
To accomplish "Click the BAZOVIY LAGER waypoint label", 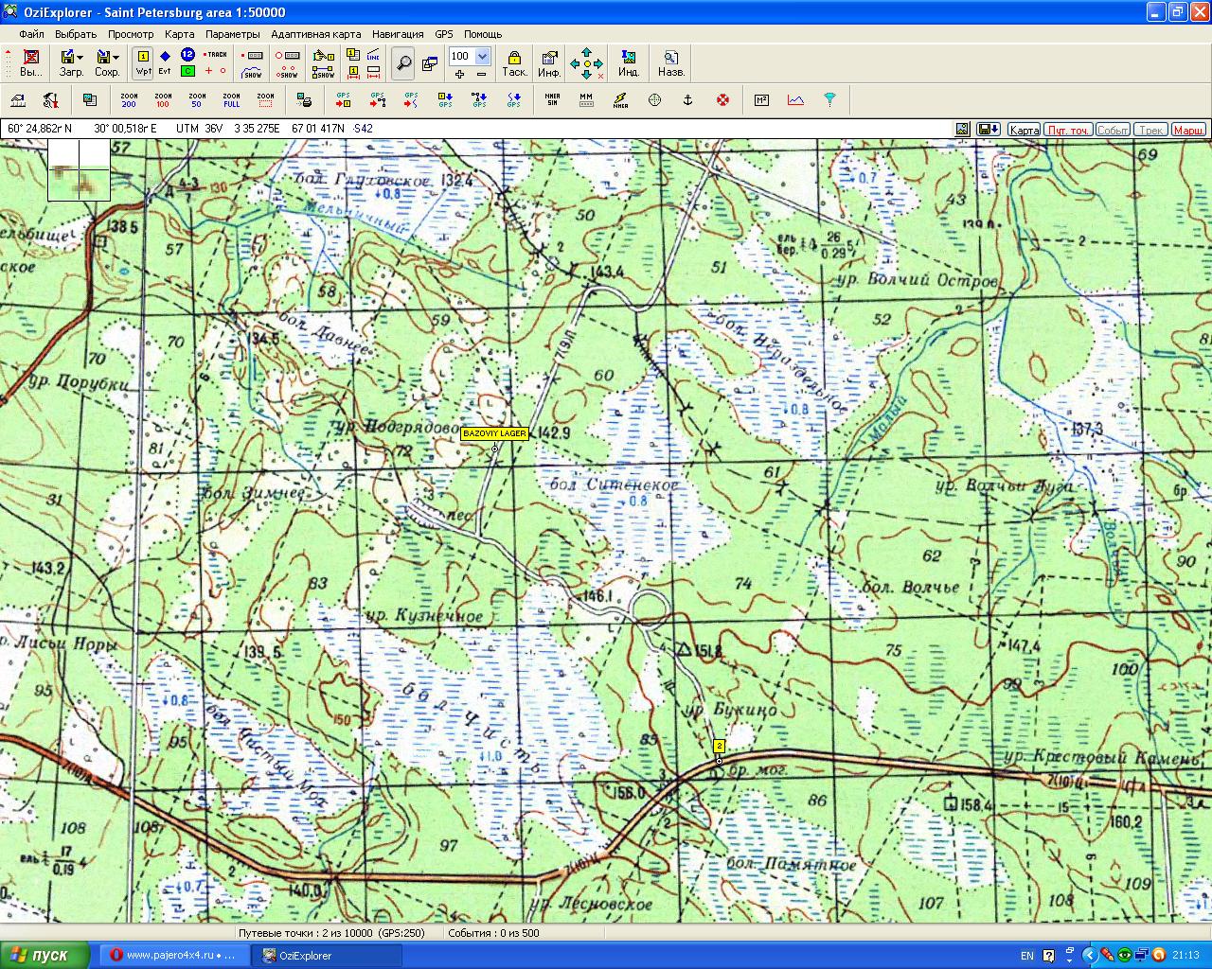I will [494, 433].
